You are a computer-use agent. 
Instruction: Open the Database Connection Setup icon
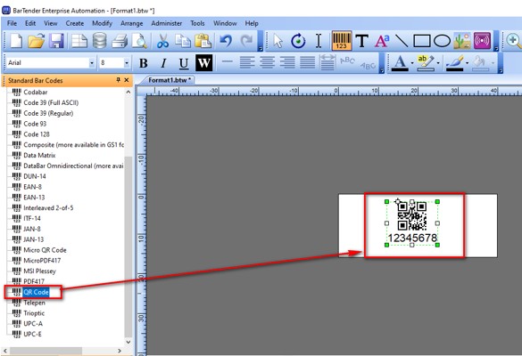point(100,41)
